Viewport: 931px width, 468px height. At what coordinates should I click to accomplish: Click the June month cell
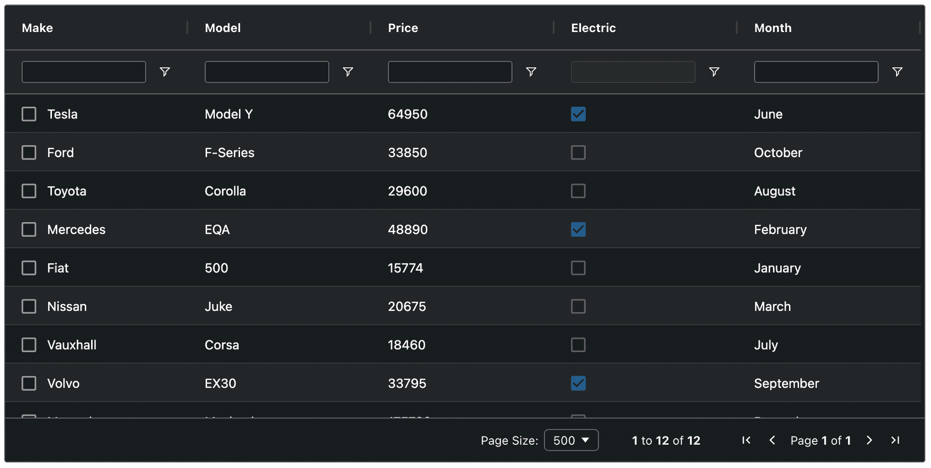(x=768, y=114)
